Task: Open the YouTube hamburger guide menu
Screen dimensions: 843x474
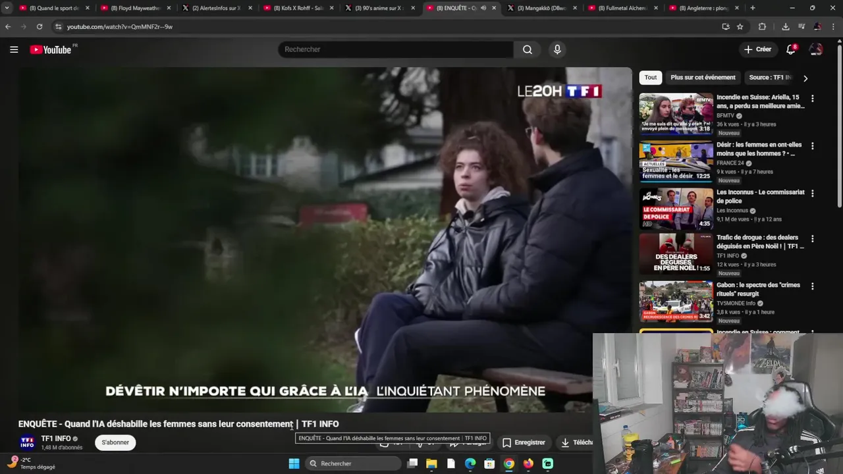Action: [x=14, y=49]
